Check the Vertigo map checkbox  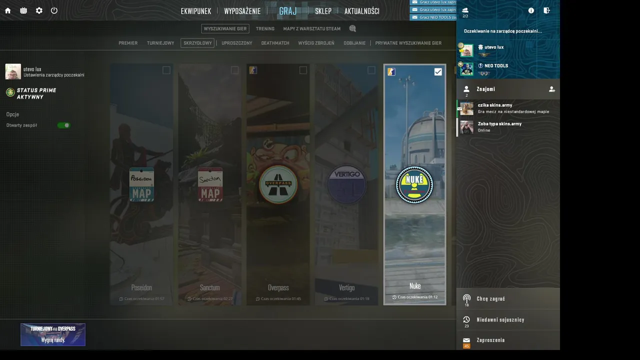[x=371, y=70]
